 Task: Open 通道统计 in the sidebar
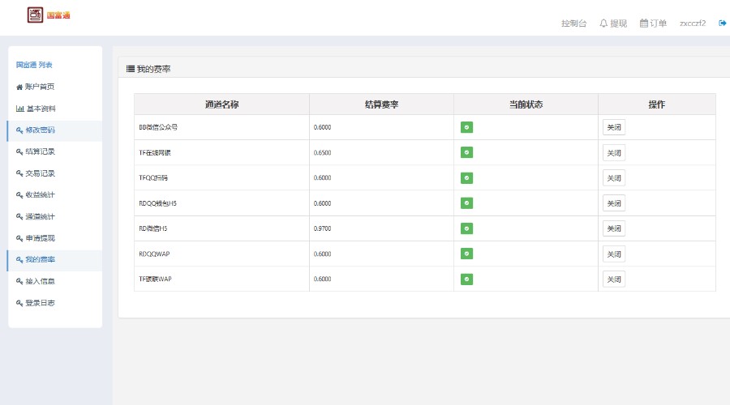pyautogui.click(x=40, y=217)
